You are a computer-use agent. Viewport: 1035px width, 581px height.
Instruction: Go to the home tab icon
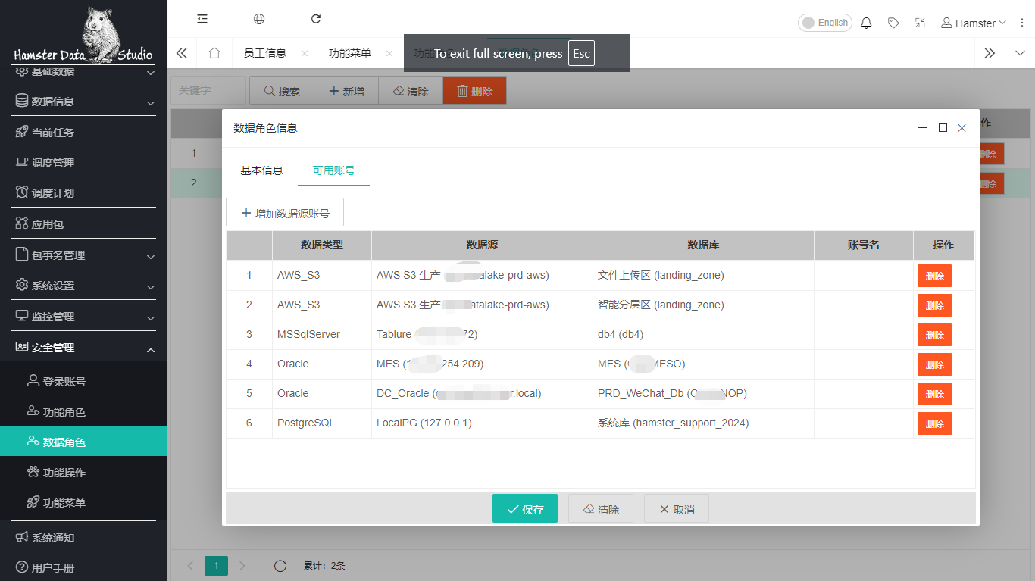214,53
